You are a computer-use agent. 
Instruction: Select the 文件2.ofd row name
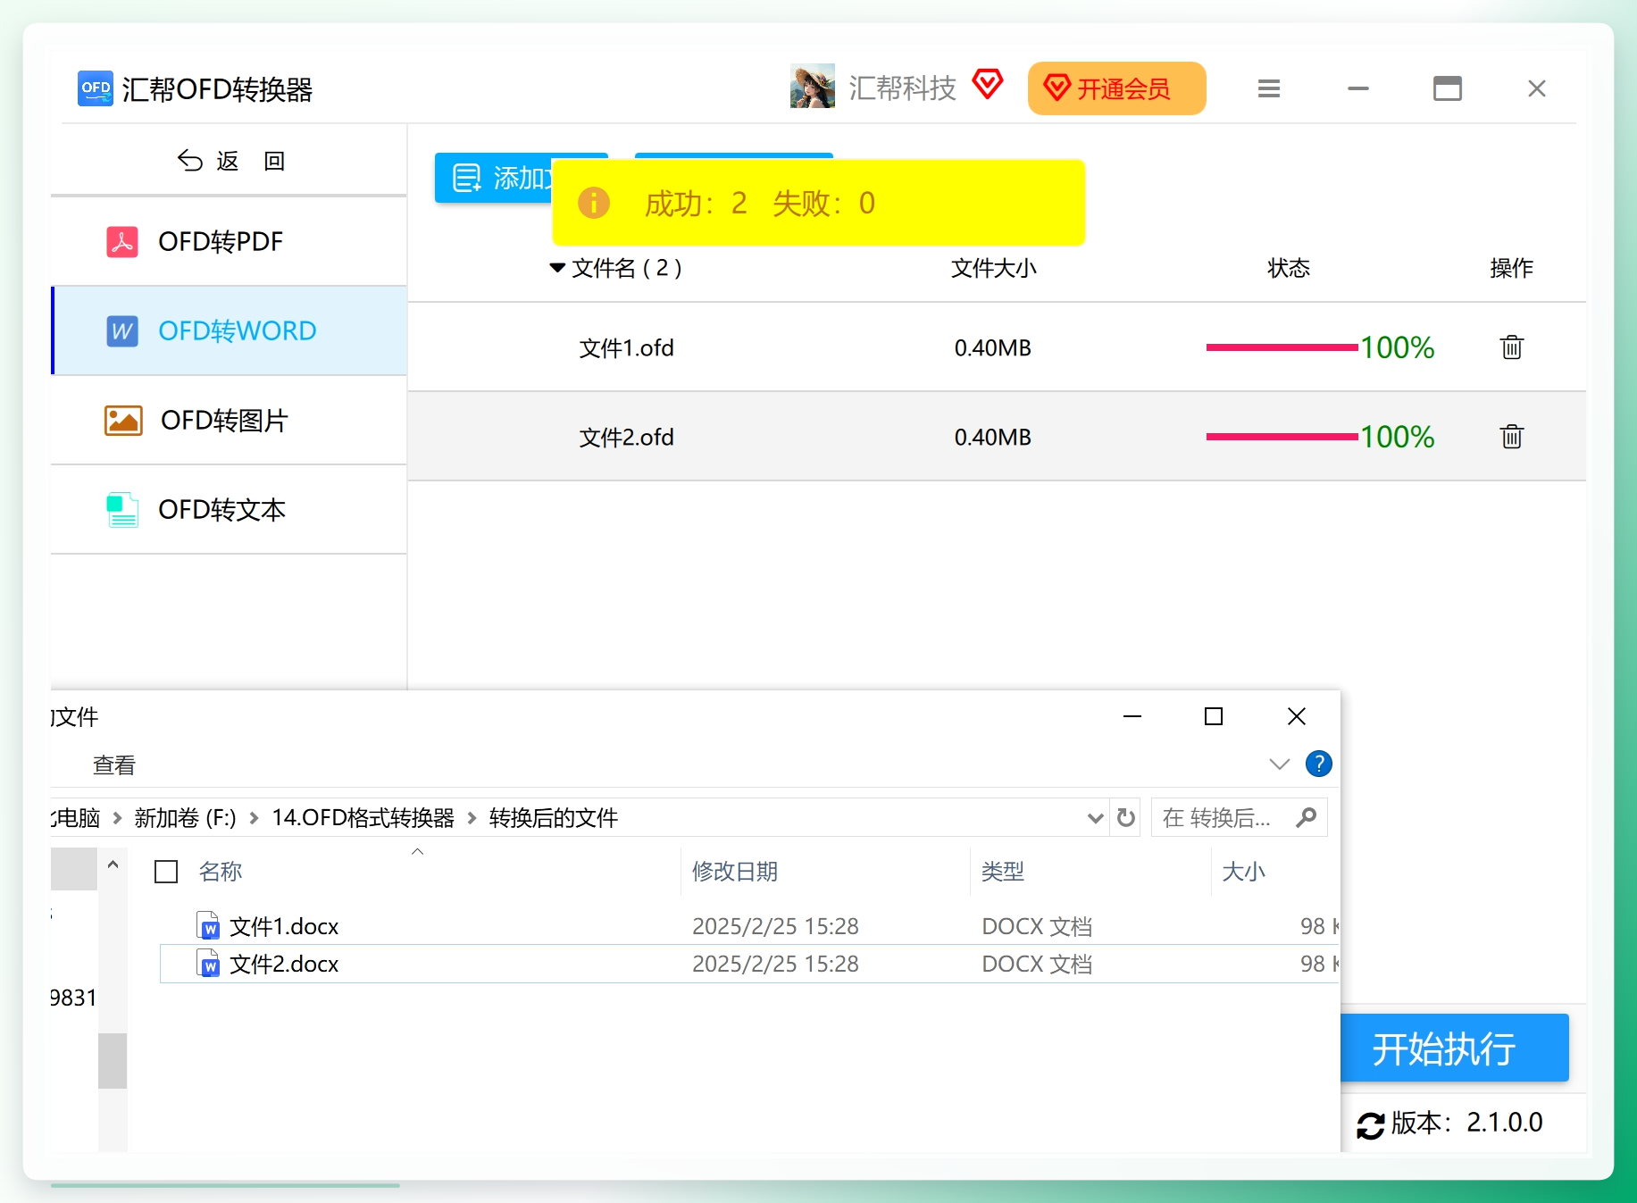pos(626,437)
